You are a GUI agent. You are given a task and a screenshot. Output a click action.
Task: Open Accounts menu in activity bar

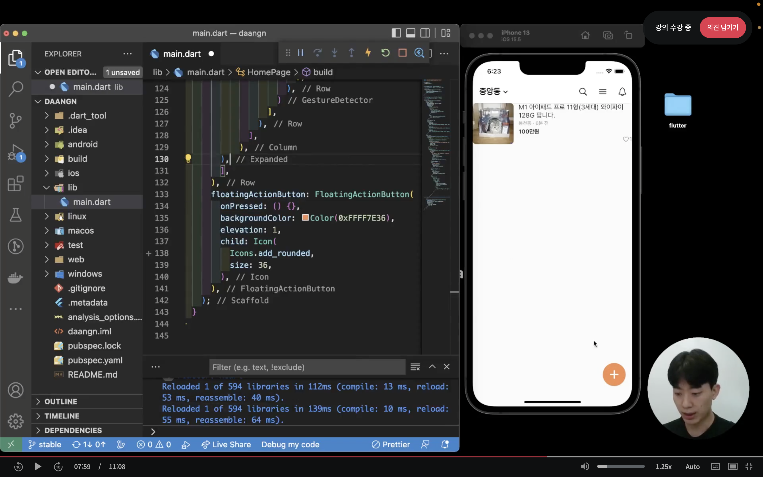coord(15,390)
